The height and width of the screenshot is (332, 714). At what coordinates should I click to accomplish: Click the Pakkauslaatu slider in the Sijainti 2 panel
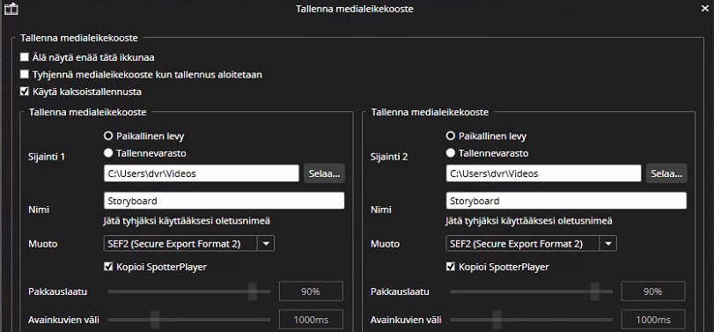tap(532, 291)
